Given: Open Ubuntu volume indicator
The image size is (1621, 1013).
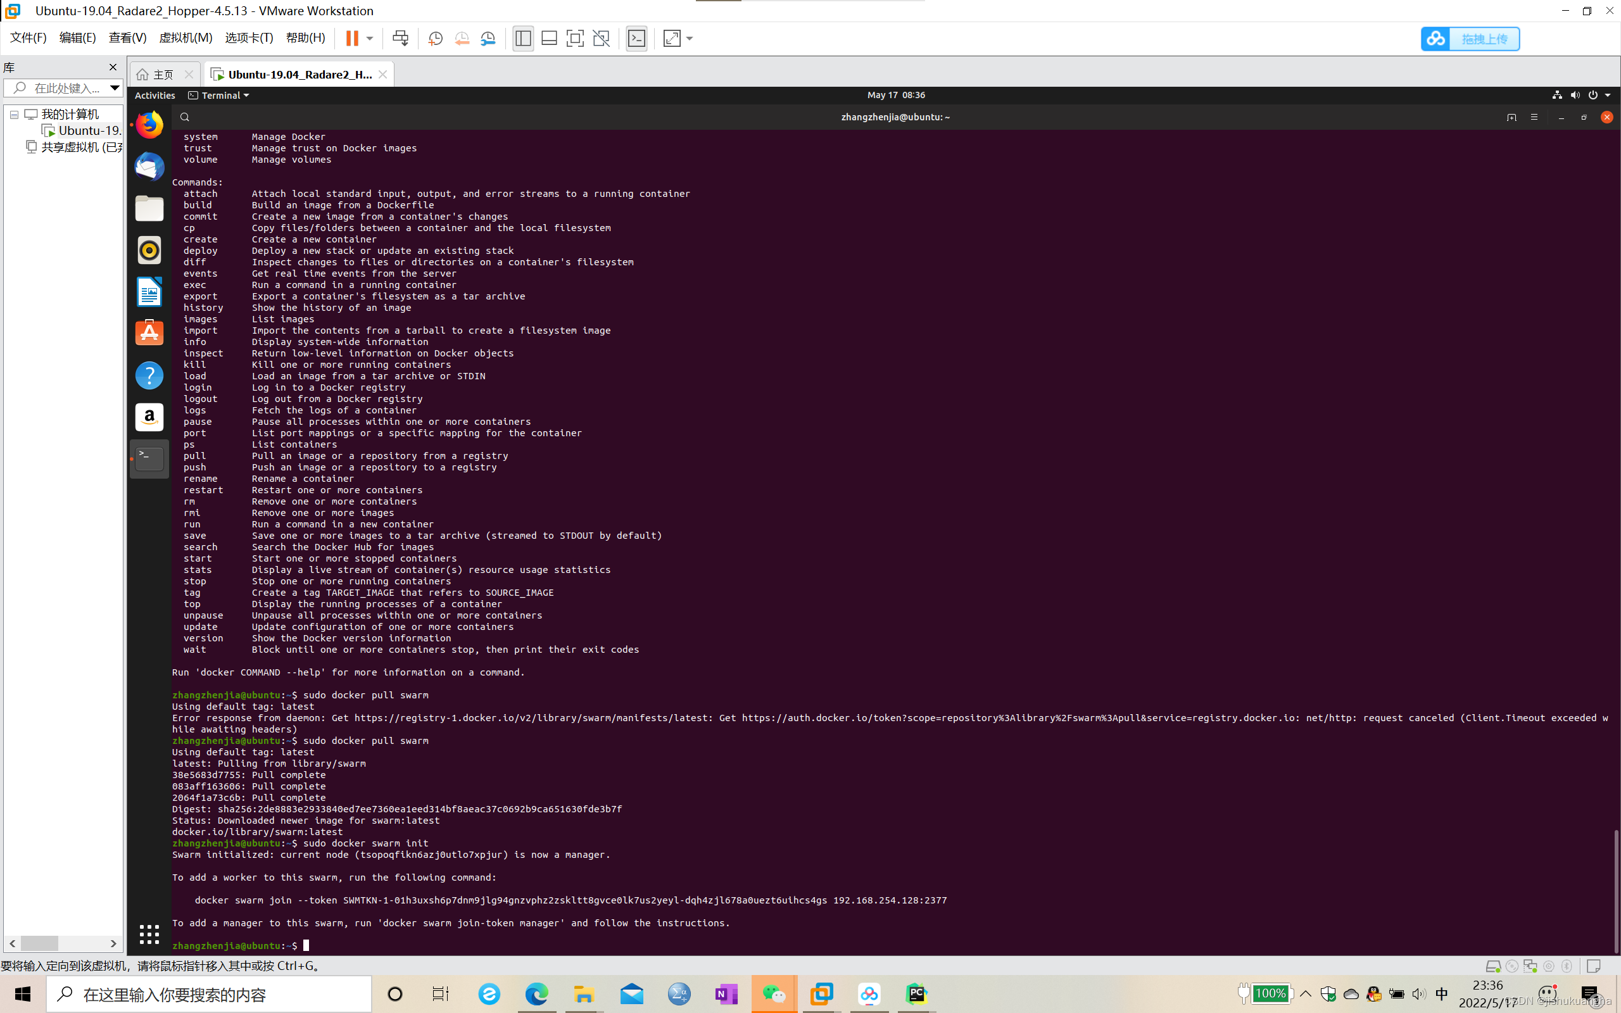Looking at the screenshot, I should tap(1575, 95).
